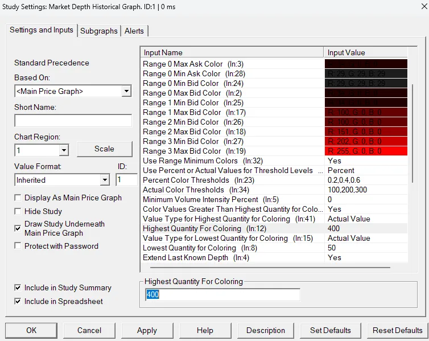This screenshot has width=429, height=341.
Task: Click the Input Value column header
Action: click(x=365, y=52)
